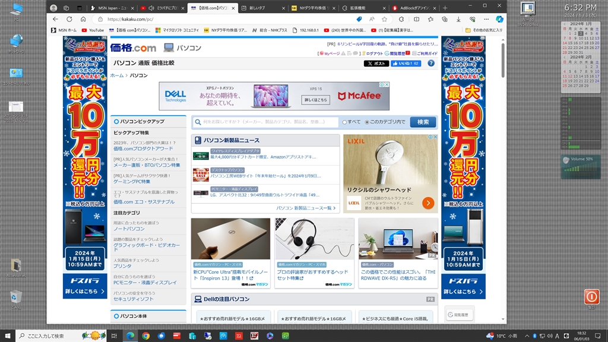This screenshot has width=608, height=342.
Task: Open the ログアウト link
Action: click(374, 53)
